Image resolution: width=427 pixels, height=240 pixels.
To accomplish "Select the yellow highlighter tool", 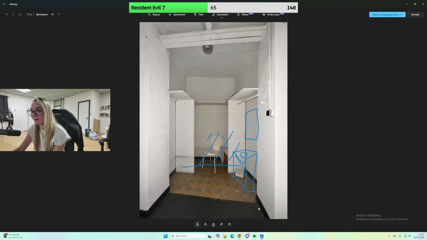I will click(213, 224).
